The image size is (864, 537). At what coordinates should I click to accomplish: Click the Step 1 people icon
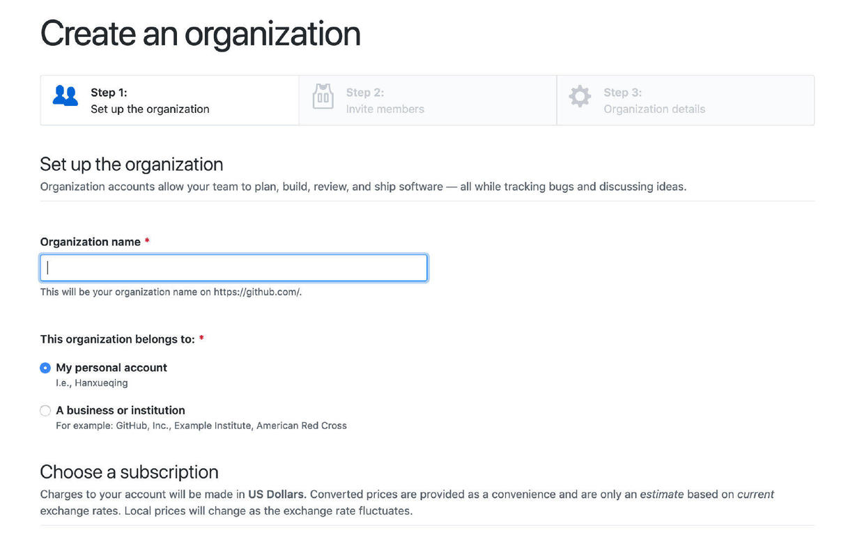(x=65, y=96)
